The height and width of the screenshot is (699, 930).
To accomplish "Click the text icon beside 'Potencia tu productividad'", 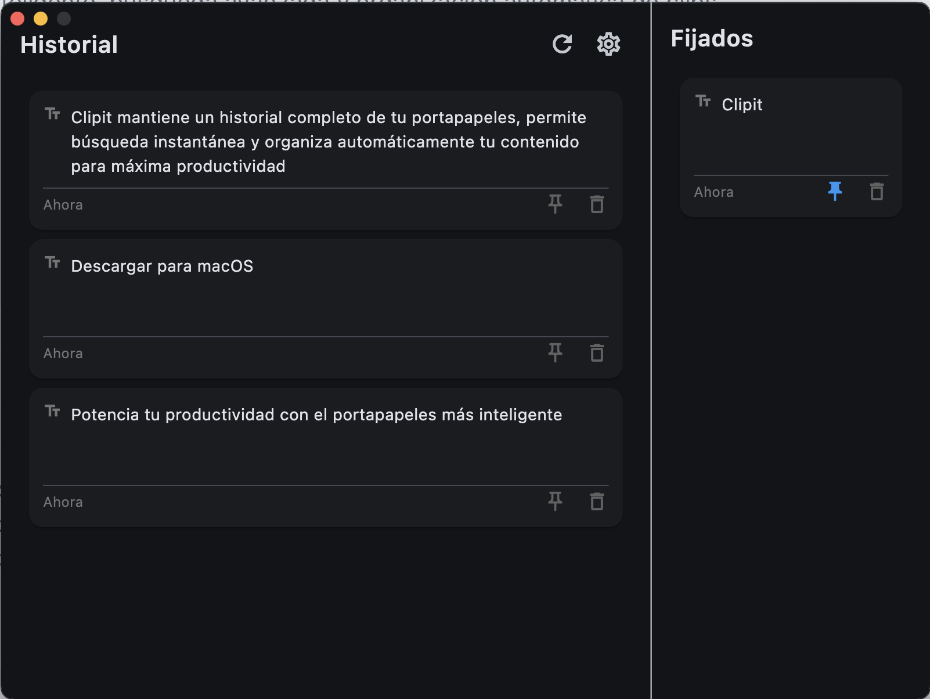I will tap(53, 412).
